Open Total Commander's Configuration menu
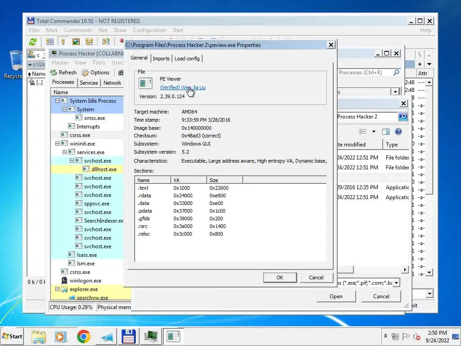The image size is (461, 346). (x=149, y=30)
